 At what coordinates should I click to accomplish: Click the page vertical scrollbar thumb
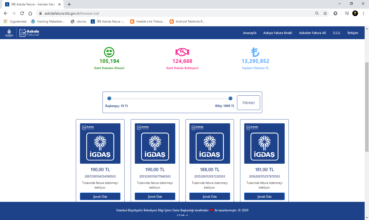pyautogui.click(x=367, y=107)
